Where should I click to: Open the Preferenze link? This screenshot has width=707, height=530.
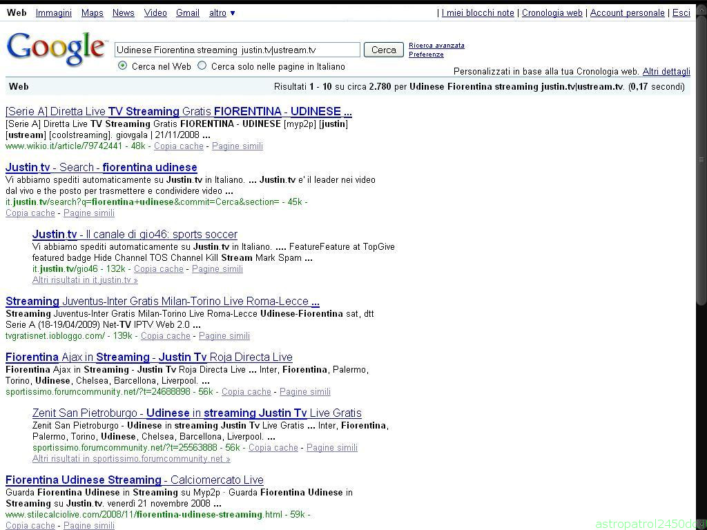(x=426, y=55)
